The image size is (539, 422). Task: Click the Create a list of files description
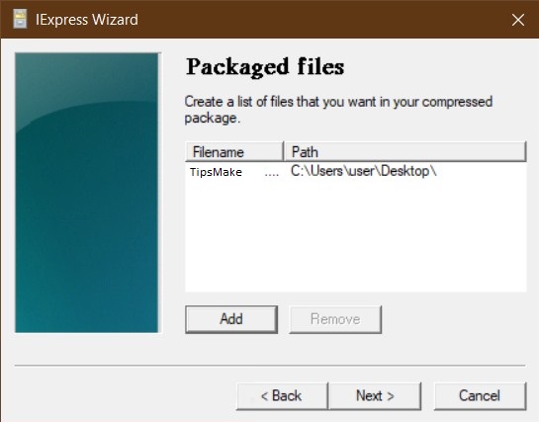[x=338, y=110]
